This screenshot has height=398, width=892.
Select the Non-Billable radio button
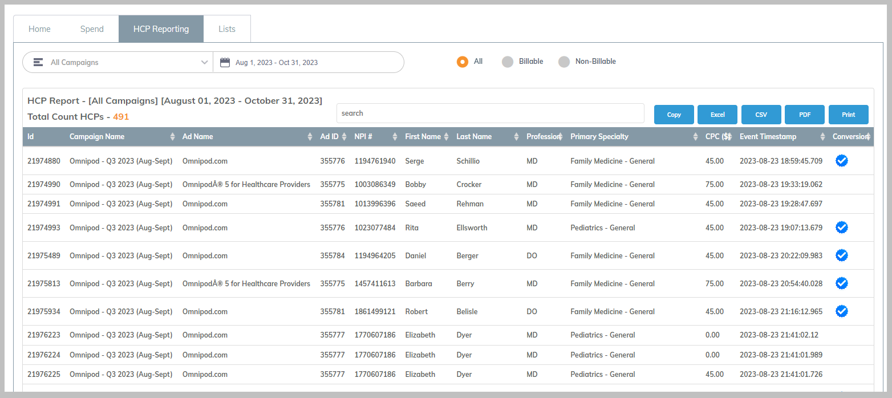click(x=564, y=62)
